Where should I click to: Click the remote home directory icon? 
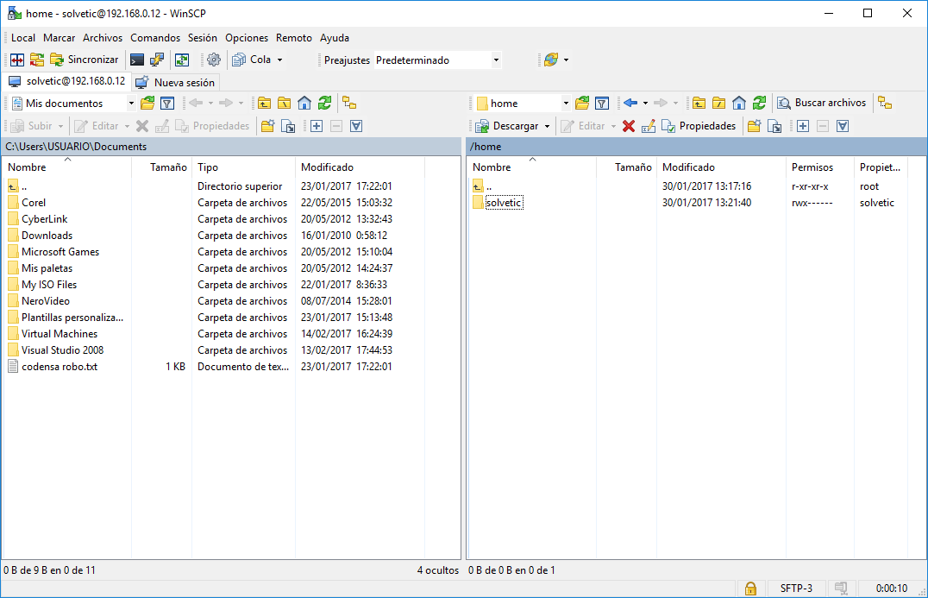(x=738, y=103)
